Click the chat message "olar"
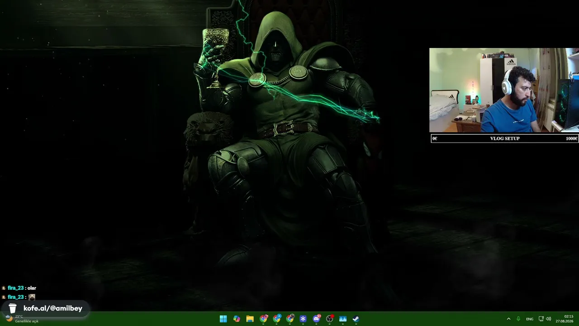This screenshot has width=579, height=326. [32, 288]
